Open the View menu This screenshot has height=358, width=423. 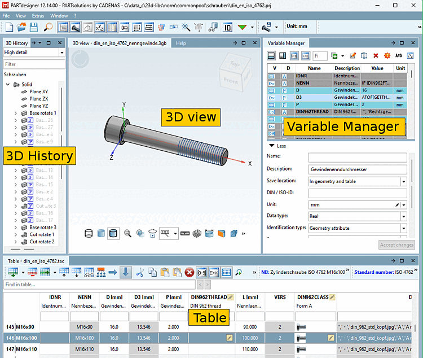20,16
